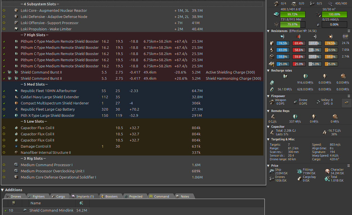Collapse the Firepower section

[269, 96]
